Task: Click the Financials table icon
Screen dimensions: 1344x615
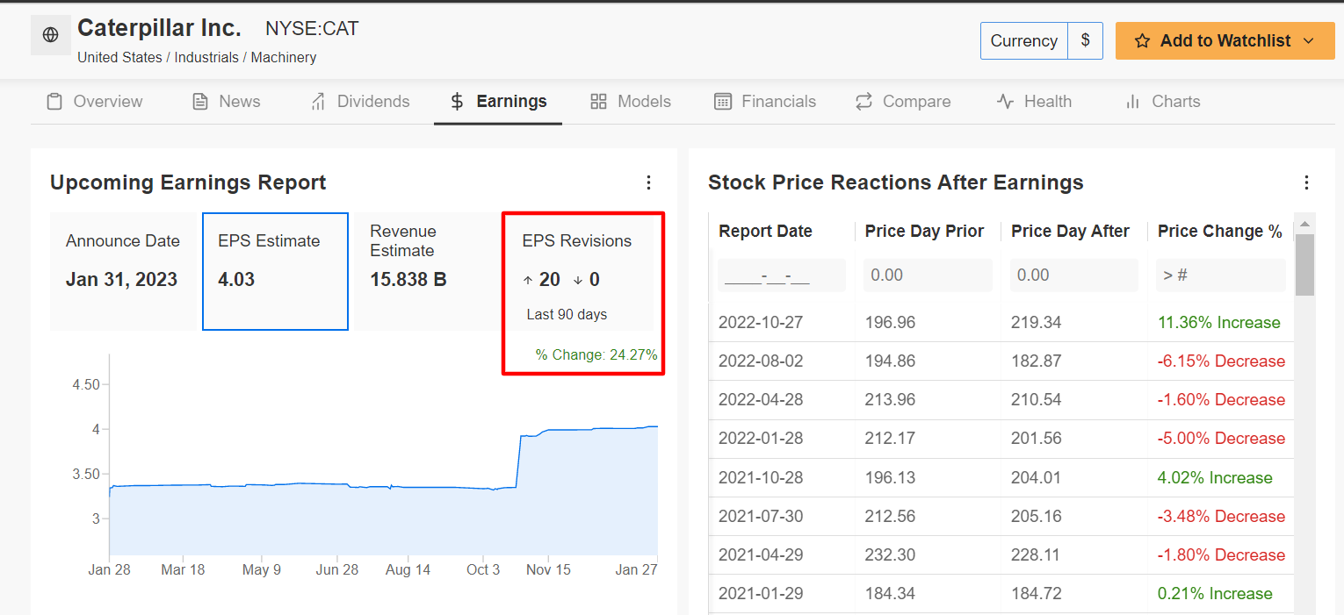Action: pyautogui.click(x=723, y=102)
